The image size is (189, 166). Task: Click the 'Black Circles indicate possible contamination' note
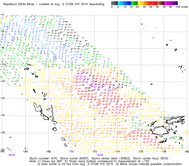151,164
